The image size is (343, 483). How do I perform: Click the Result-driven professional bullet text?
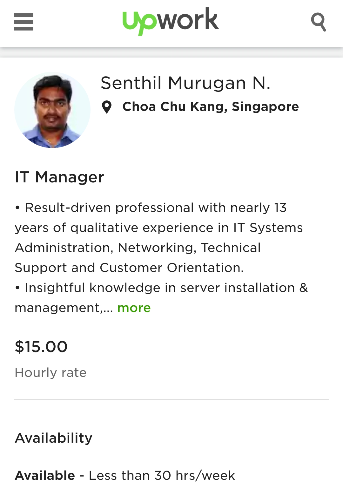156,208
